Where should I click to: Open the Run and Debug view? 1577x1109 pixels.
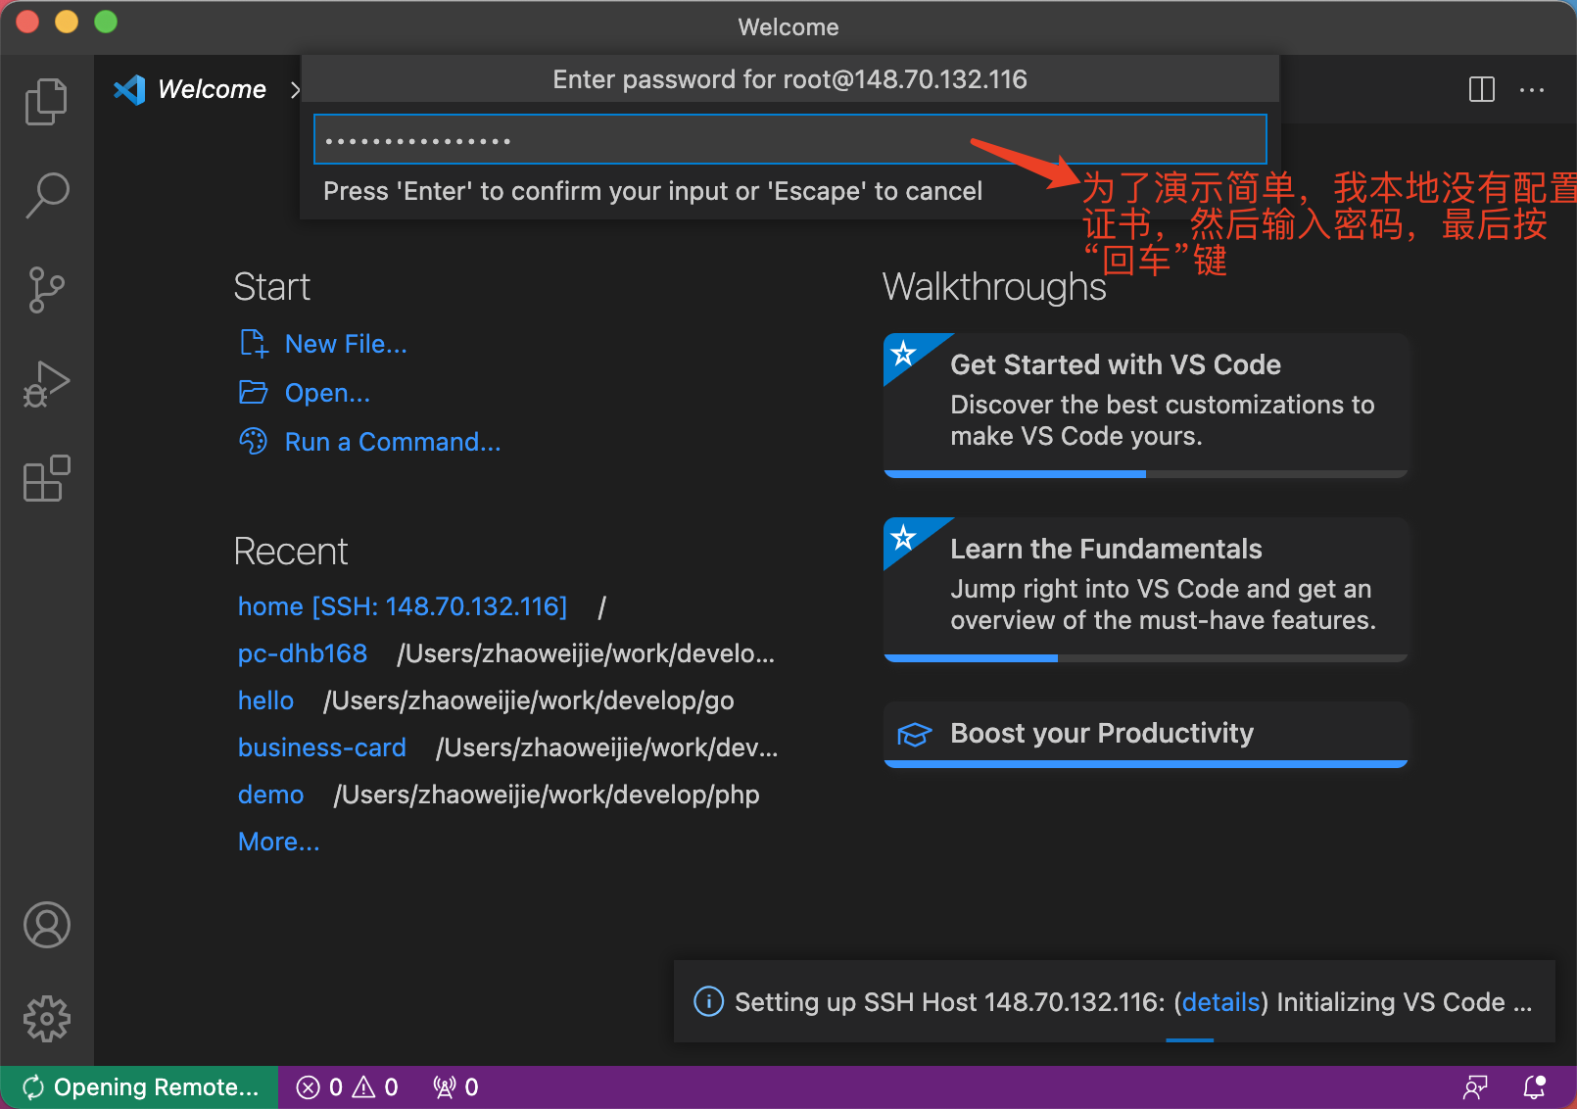[46, 384]
